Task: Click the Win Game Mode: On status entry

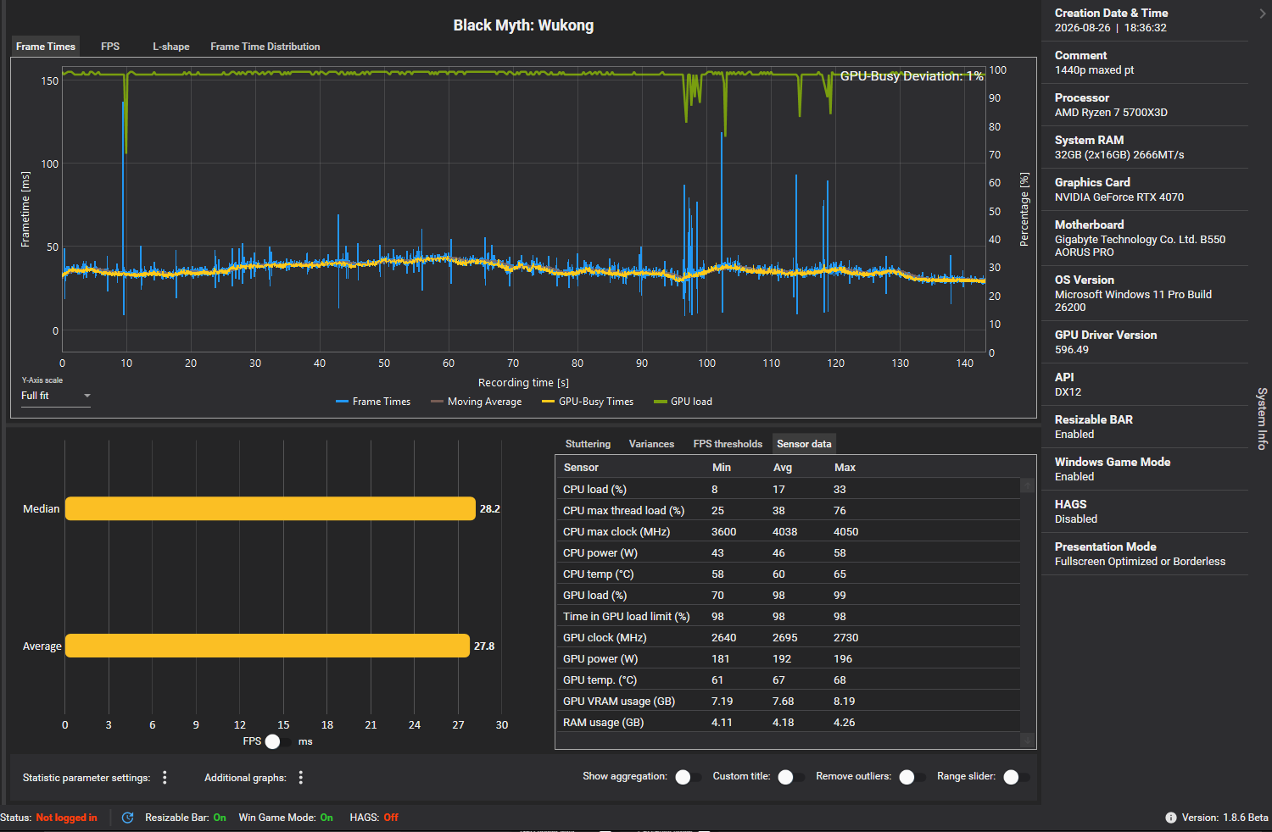Action: coord(286,818)
